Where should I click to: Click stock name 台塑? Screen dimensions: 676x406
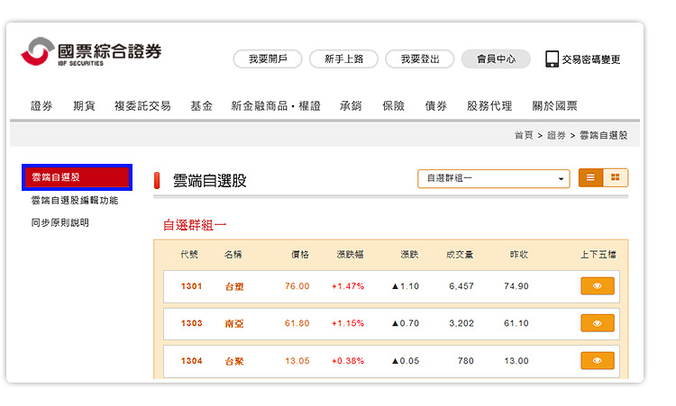coord(234,286)
